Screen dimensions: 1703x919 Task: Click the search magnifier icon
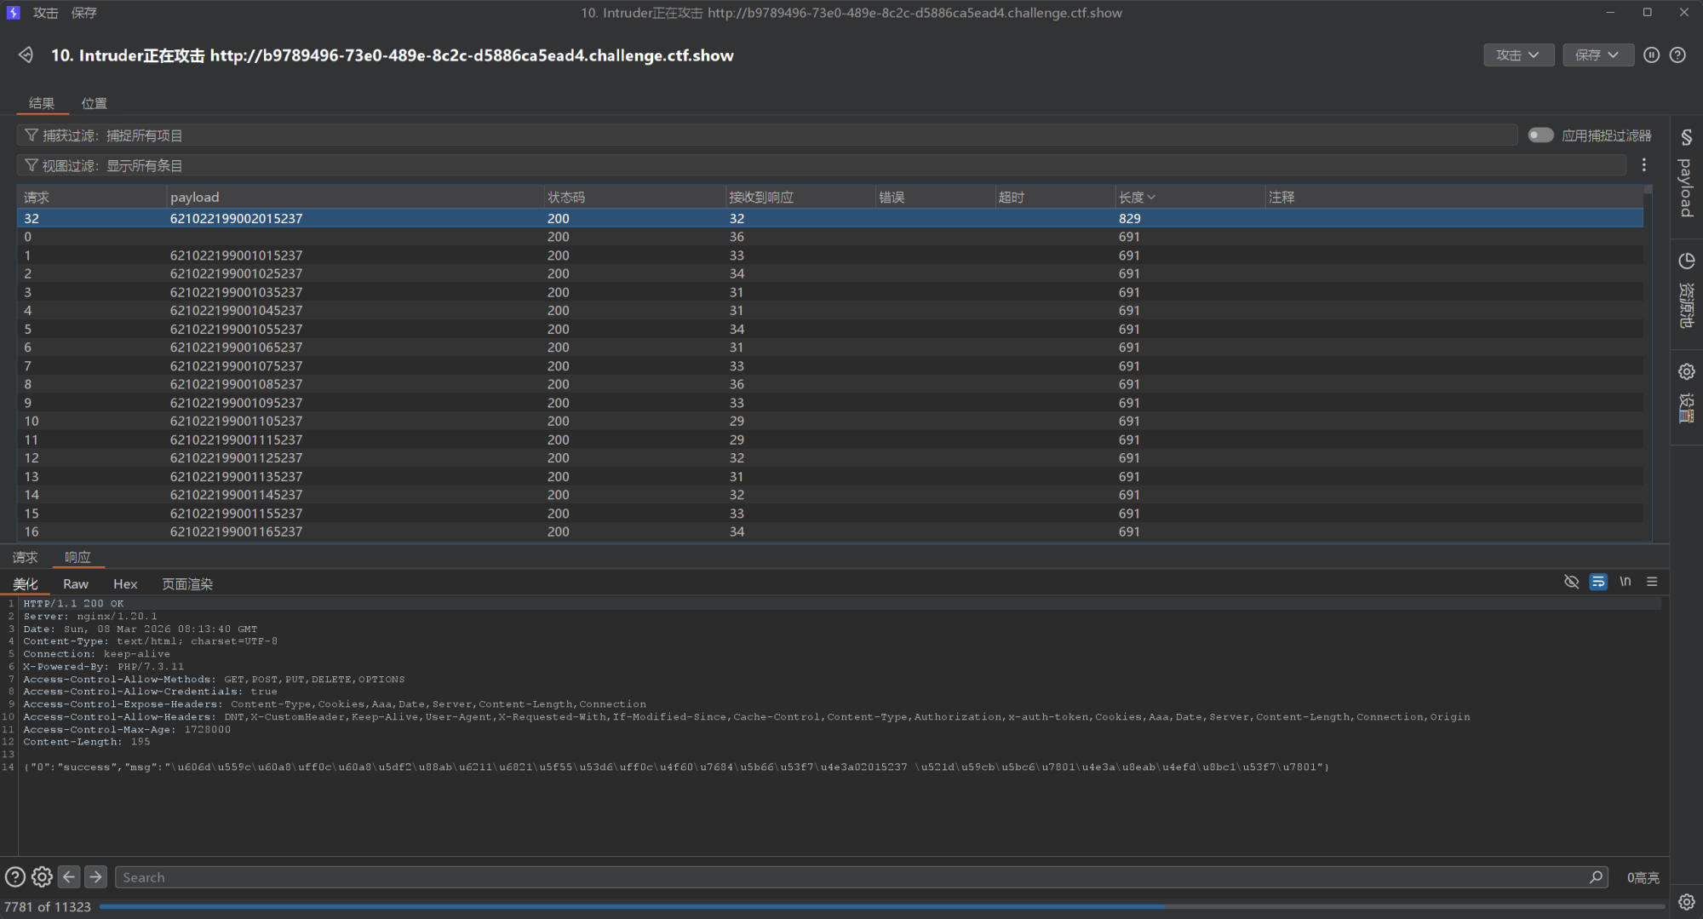tap(1596, 876)
